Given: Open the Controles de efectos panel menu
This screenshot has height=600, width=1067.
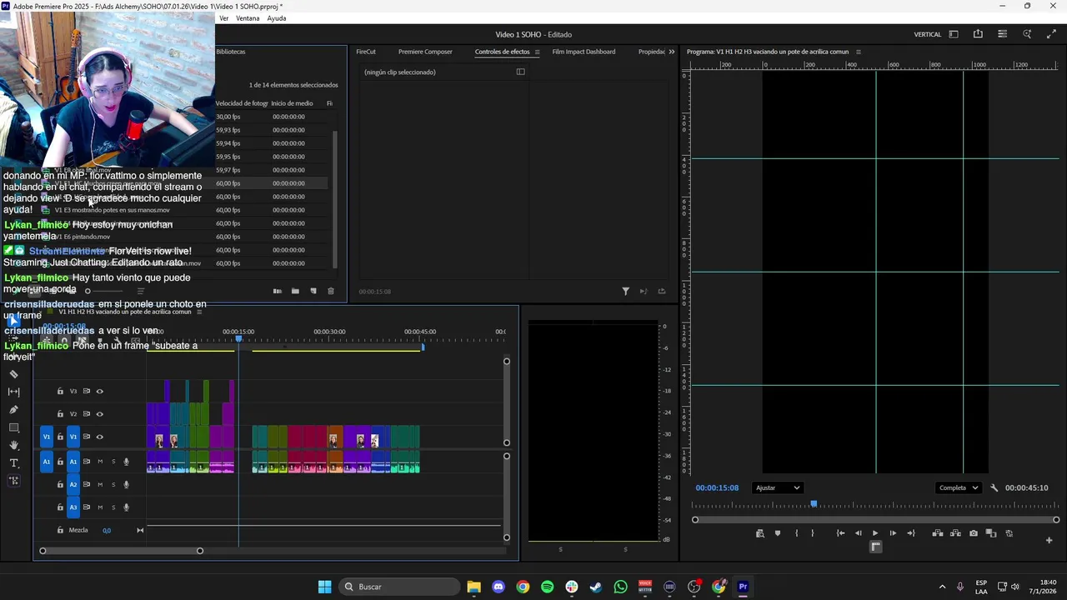Looking at the screenshot, I should [x=537, y=52].
